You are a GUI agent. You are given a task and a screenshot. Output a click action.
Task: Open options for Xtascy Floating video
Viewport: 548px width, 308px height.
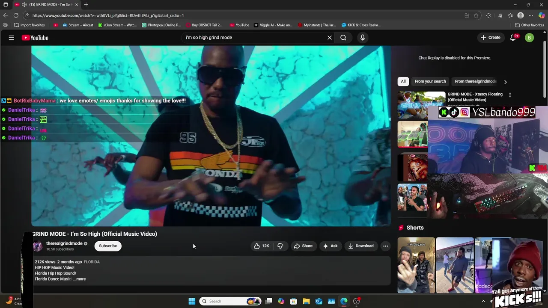pyautogui.click(x=509, y=95)
